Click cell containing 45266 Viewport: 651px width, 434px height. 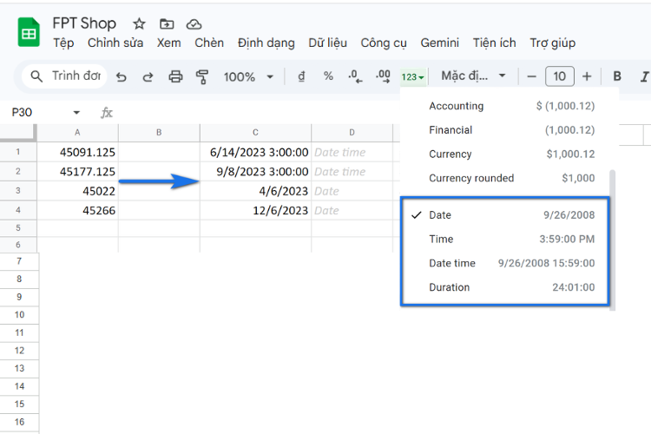pos(77,211)
